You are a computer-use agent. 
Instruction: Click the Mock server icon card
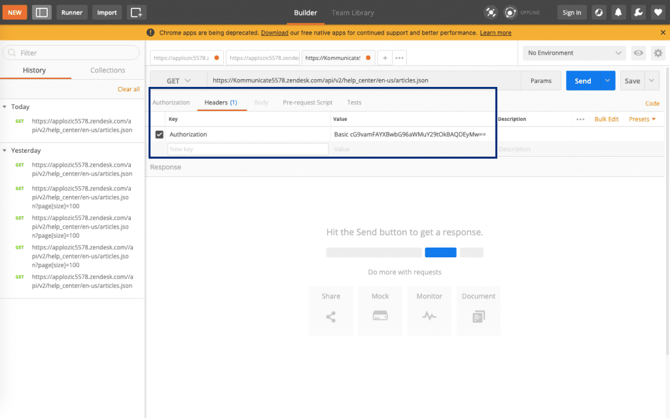380,311
